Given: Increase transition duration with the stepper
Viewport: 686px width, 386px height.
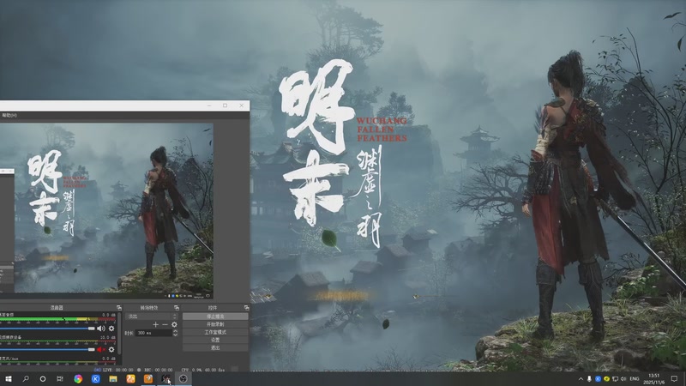Looking at the screenshot, I should (176, 331).
